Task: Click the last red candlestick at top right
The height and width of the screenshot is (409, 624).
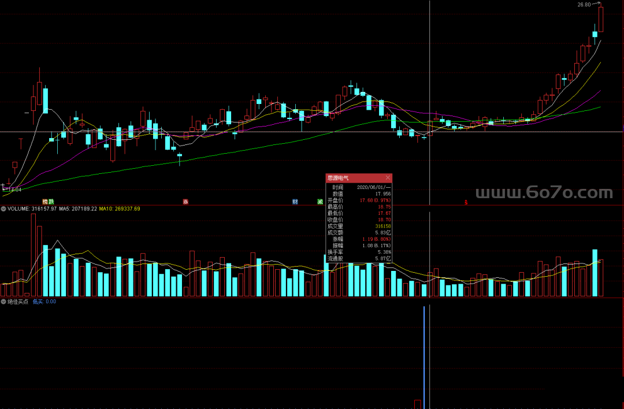Action: click(601, 19)
